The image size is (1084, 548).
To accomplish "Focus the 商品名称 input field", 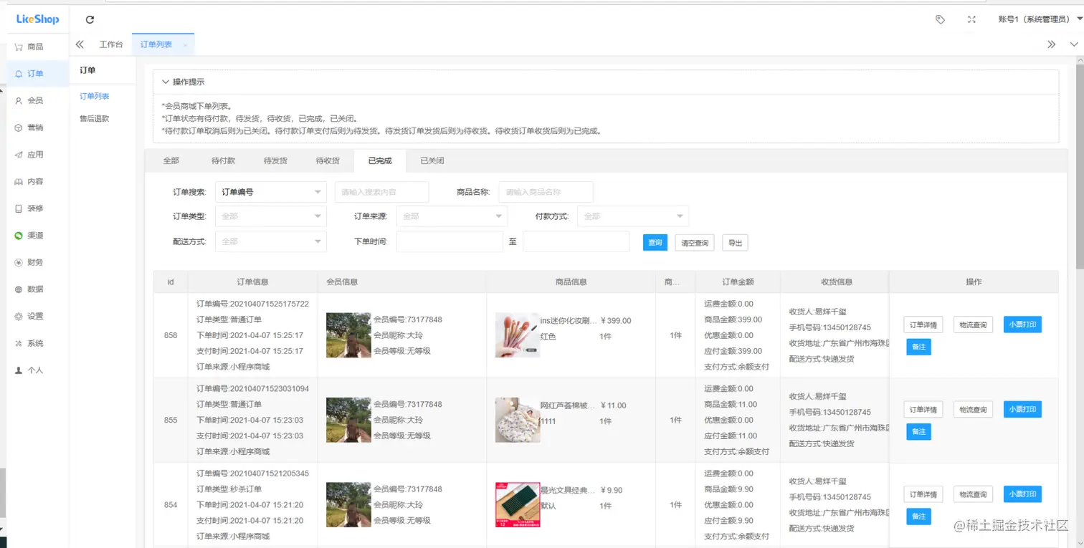I will click(546, 192).
